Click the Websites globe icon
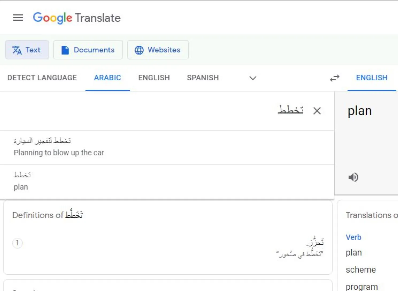This screenshot has width=398, height=291. tap(139, 50)
